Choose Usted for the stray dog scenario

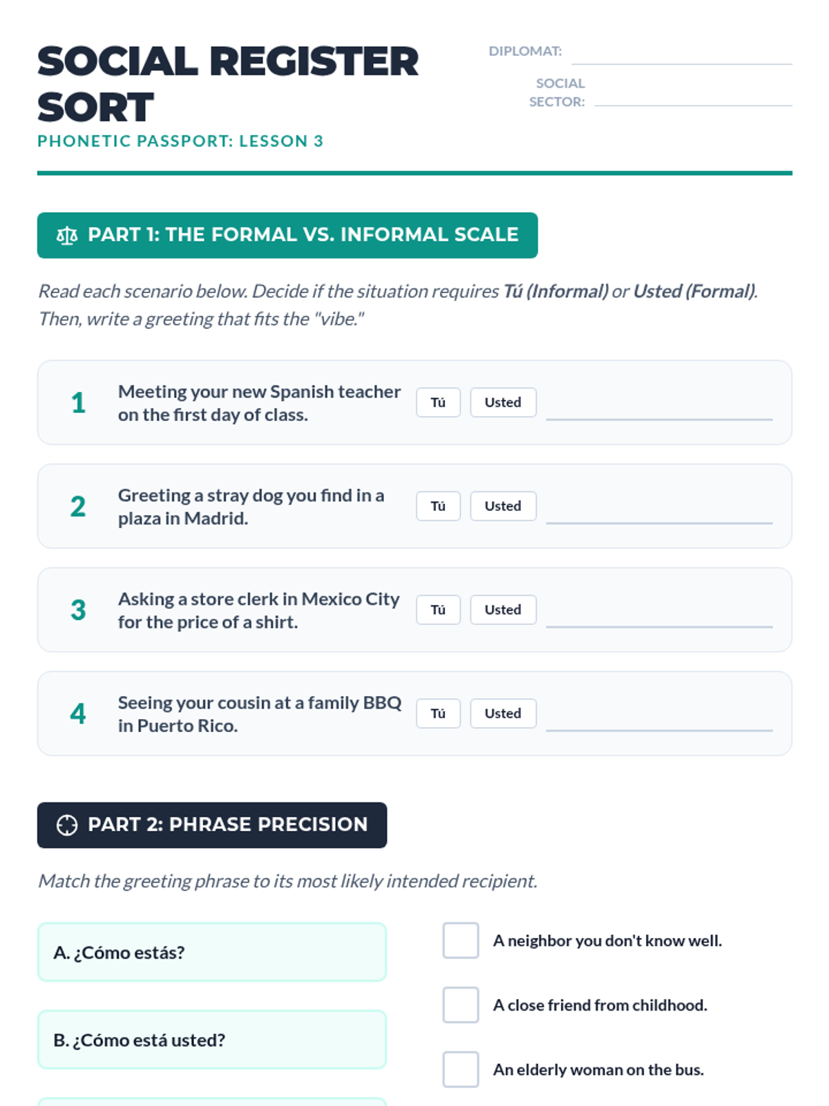[503, 506]
